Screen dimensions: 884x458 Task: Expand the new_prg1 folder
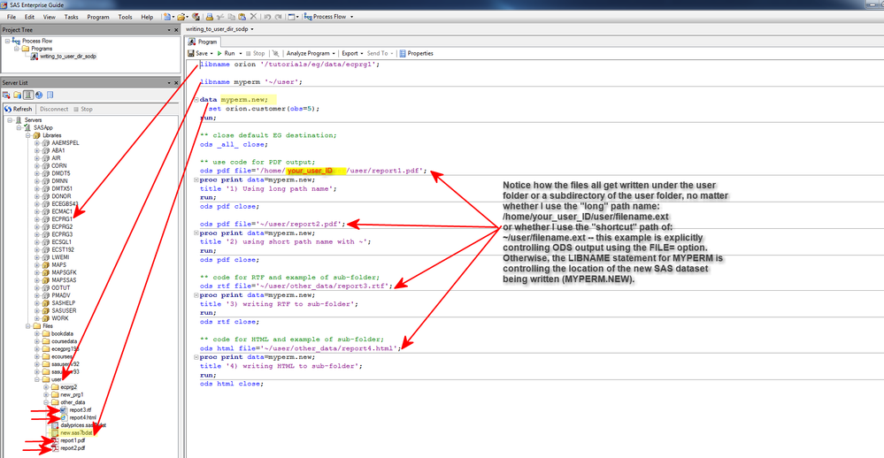(46, 395)
